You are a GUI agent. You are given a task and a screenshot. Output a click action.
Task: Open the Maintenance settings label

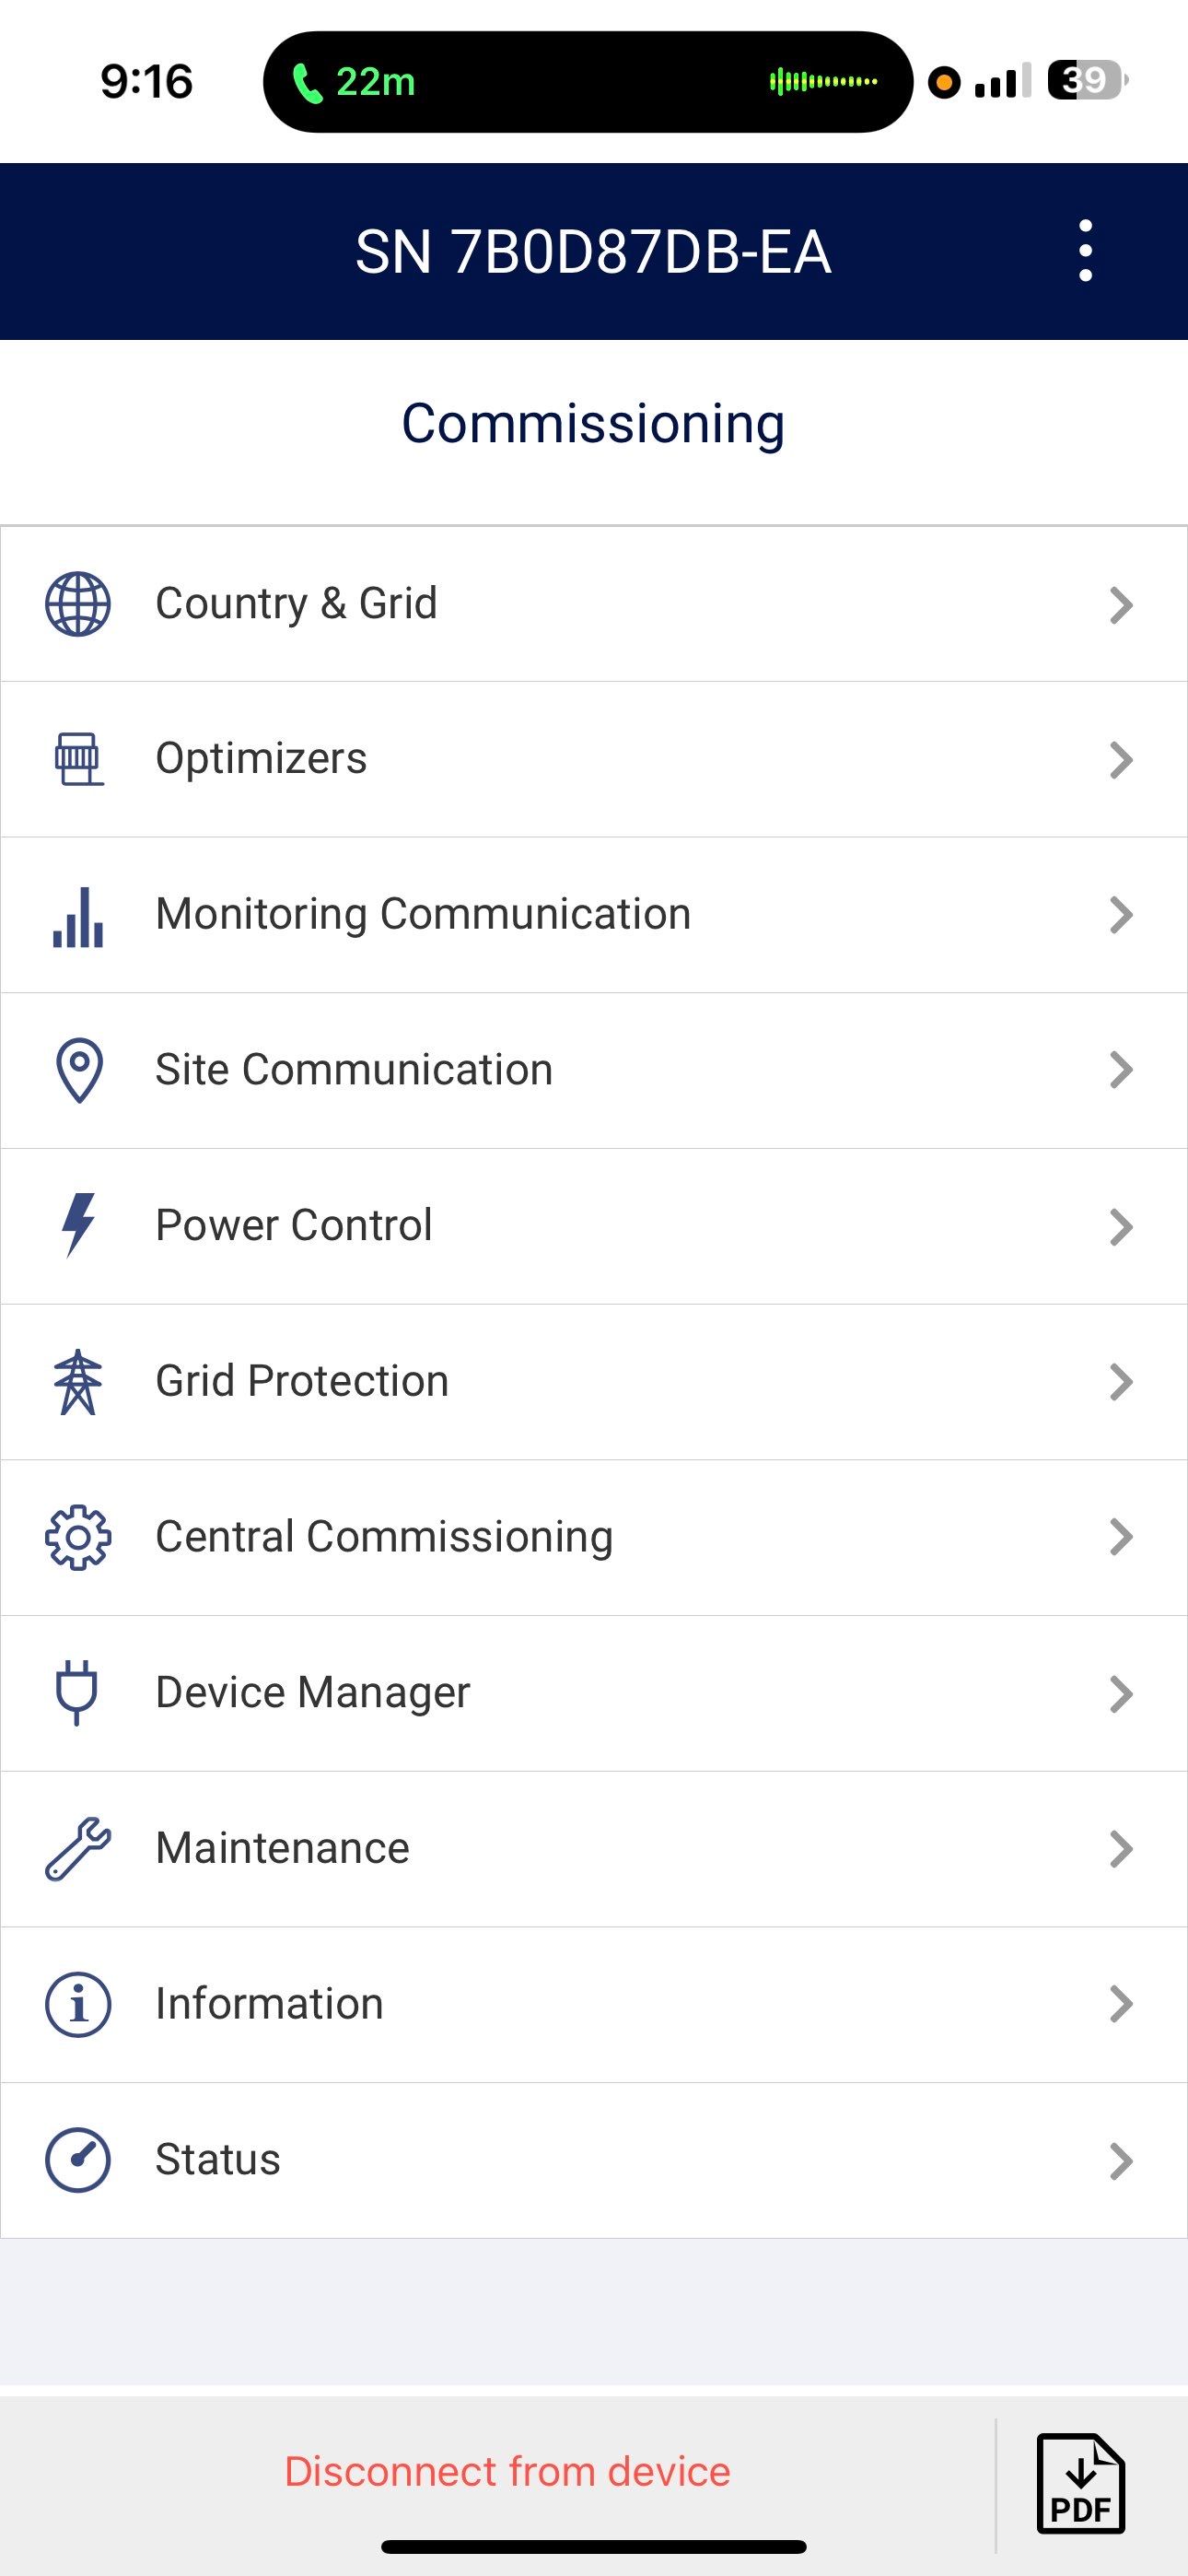[282, 1848]
